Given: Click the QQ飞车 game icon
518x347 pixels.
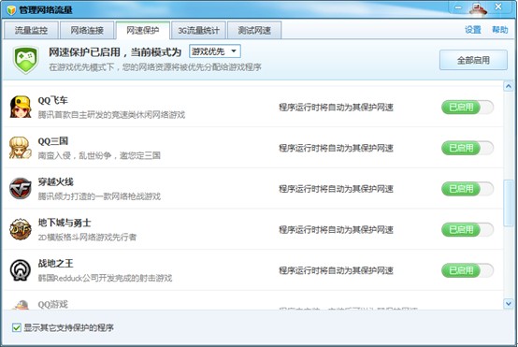Looking at the screenshot, I should tap(21, 107).
